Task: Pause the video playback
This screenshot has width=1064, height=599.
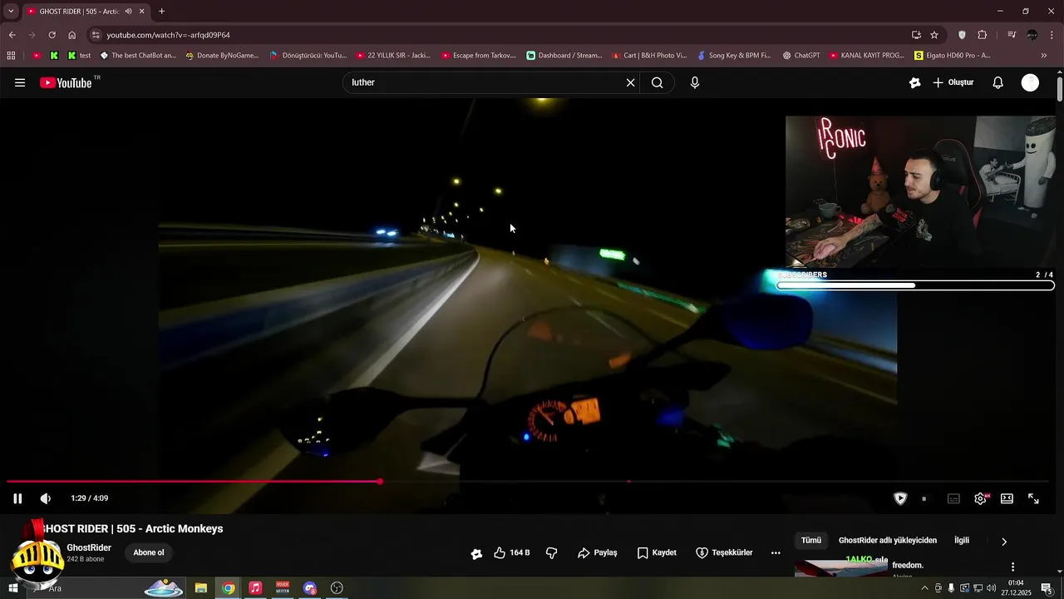Action: [17, 498]
